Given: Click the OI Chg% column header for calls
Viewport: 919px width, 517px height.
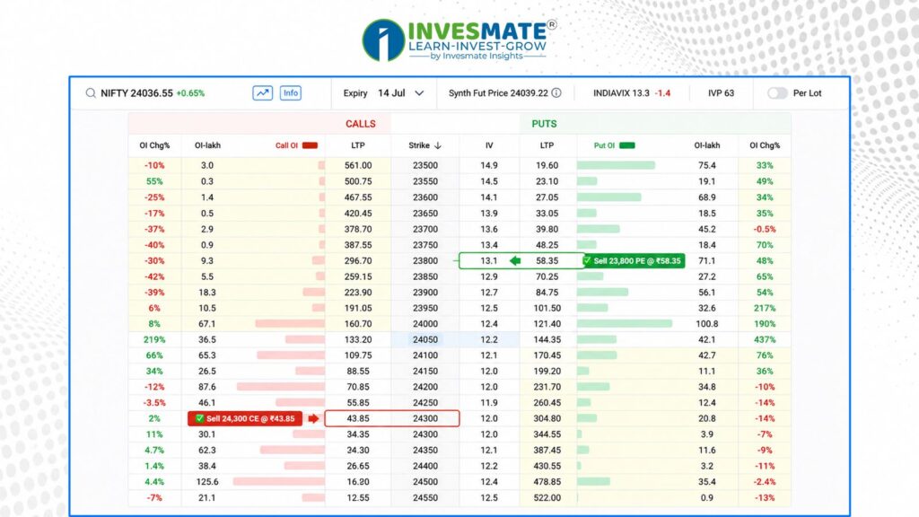Looking at the screenshot, I should coord(154,145).
